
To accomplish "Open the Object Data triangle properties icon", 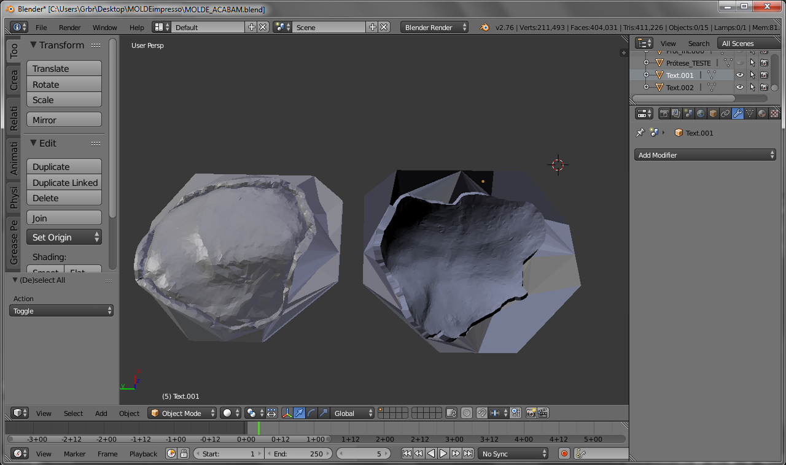I will click(x=750, y=113).
